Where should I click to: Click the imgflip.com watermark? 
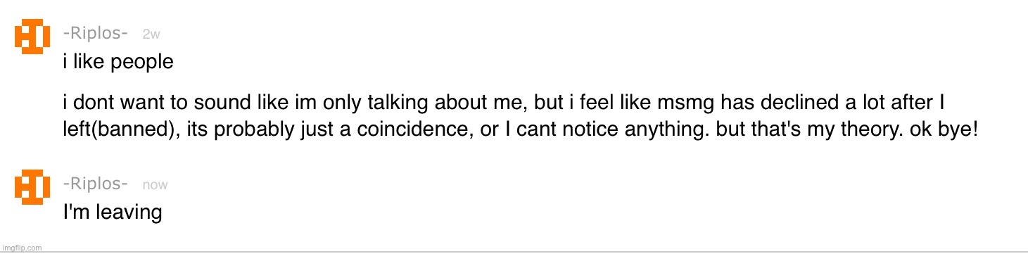(22, 248)
